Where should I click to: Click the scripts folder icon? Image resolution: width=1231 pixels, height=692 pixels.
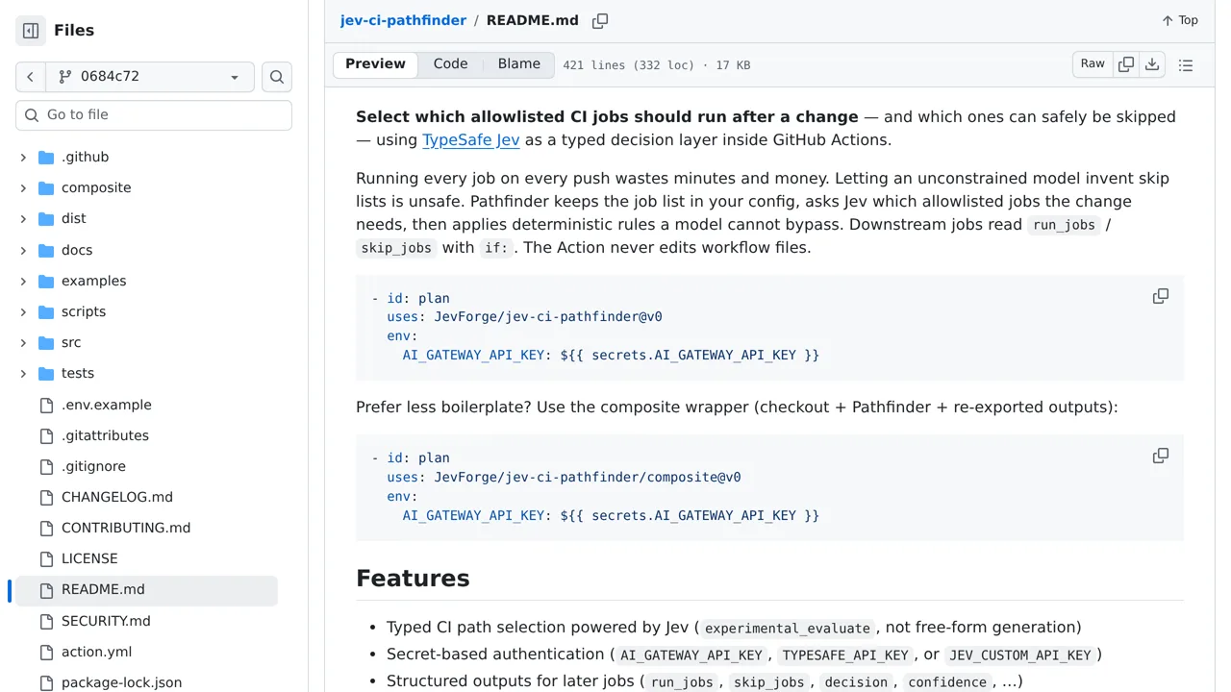click(x=46, y=312)
